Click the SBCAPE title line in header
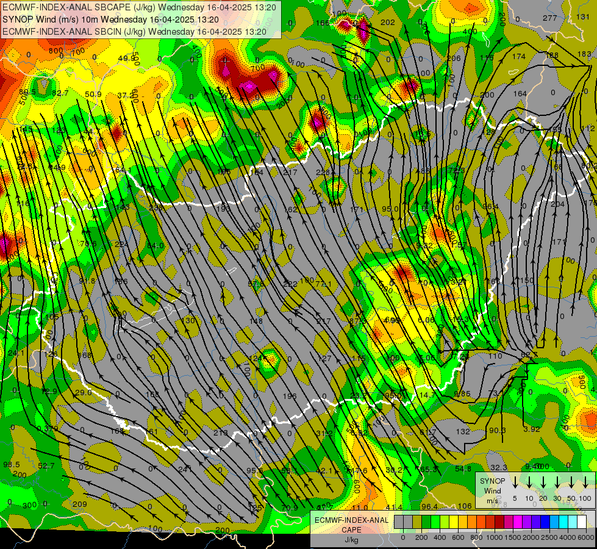Screen dimensions: 597x549 (x=139, y=7)
